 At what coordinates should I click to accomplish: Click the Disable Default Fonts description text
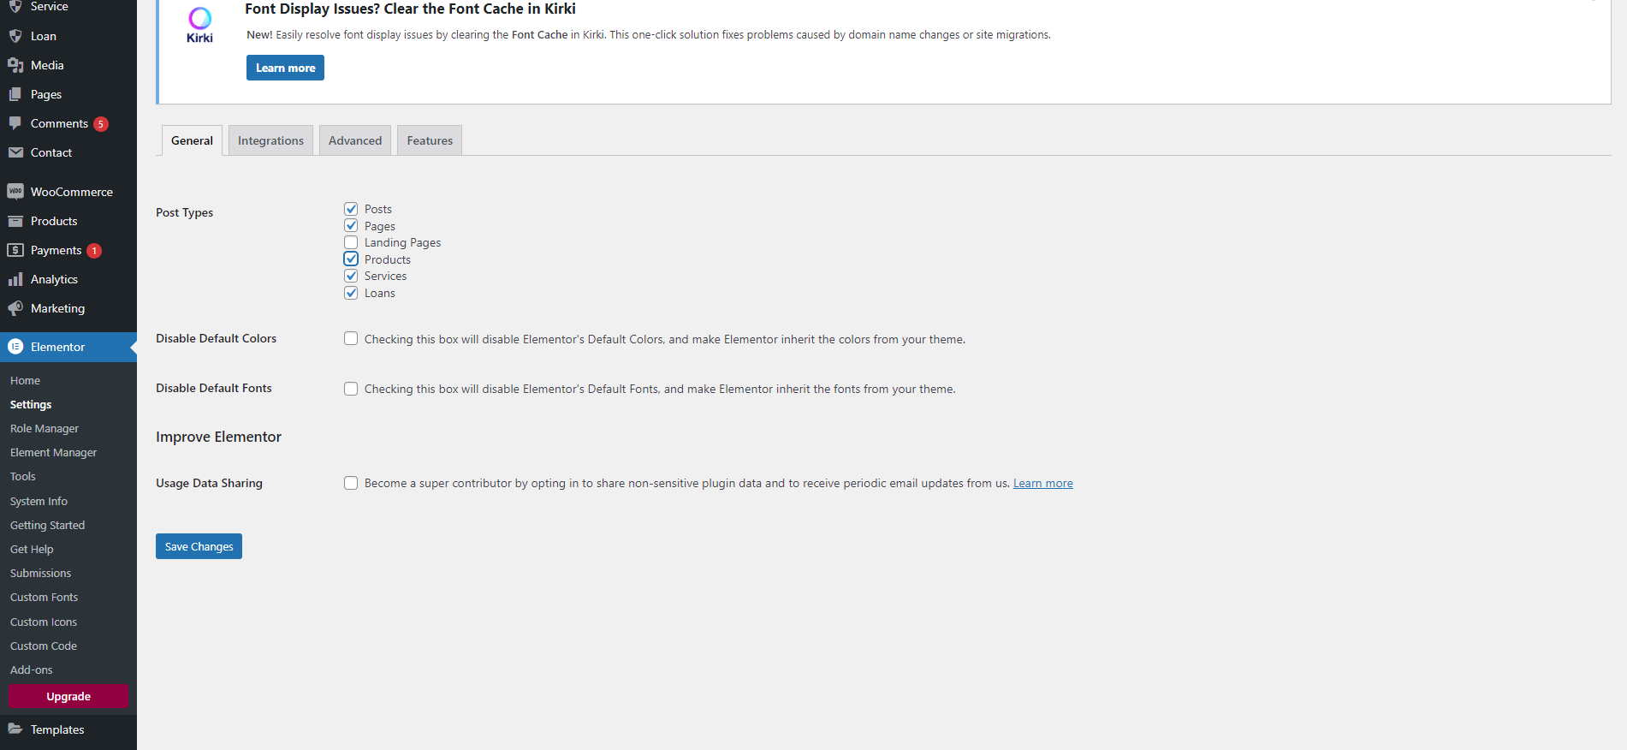[660, 389]
